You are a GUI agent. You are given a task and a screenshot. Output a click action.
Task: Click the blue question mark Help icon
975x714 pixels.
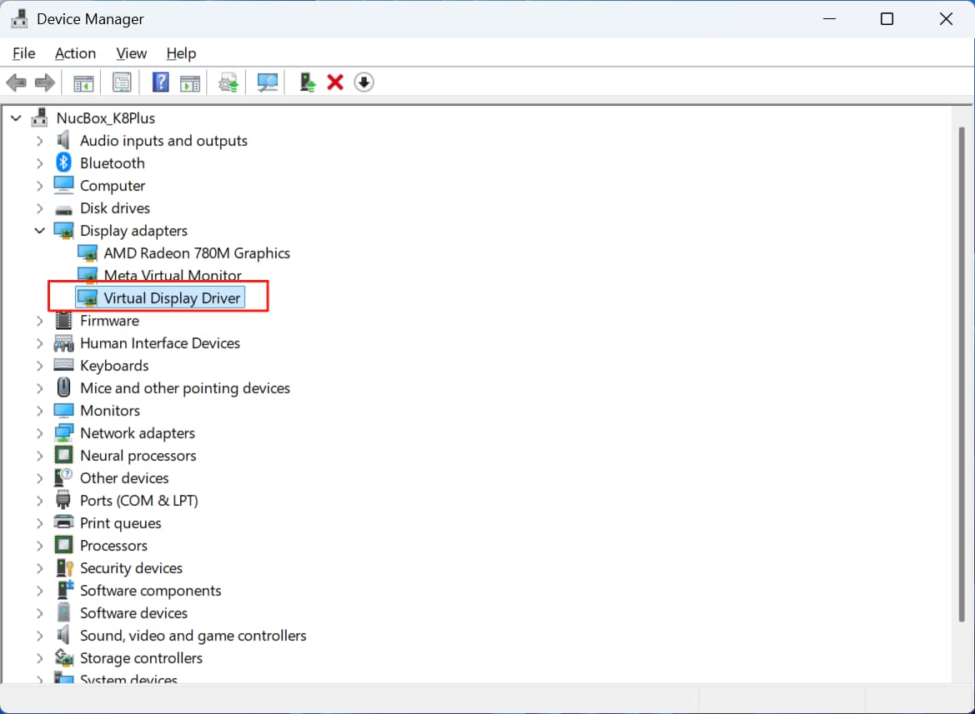(161, 82)
